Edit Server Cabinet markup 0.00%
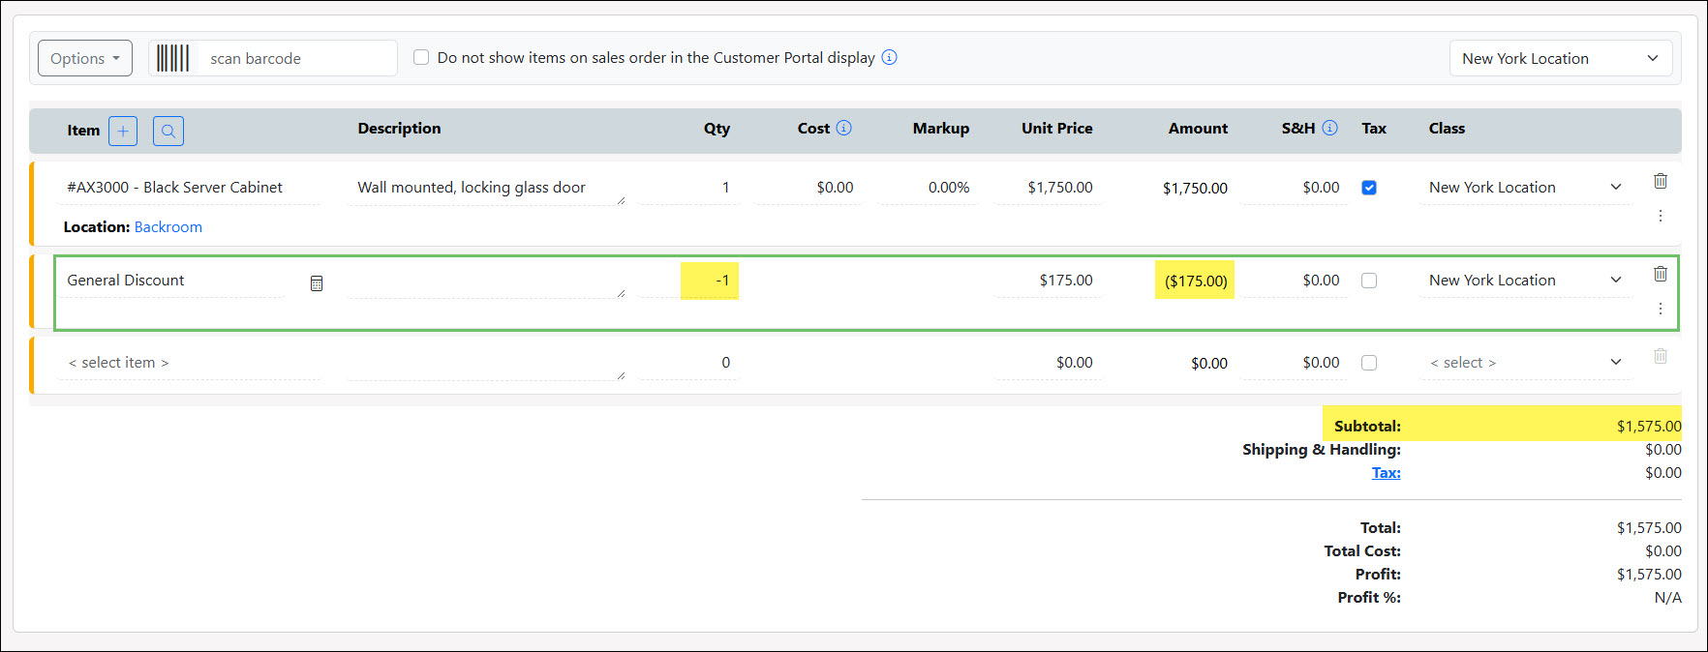 click(x=927, y=188)
